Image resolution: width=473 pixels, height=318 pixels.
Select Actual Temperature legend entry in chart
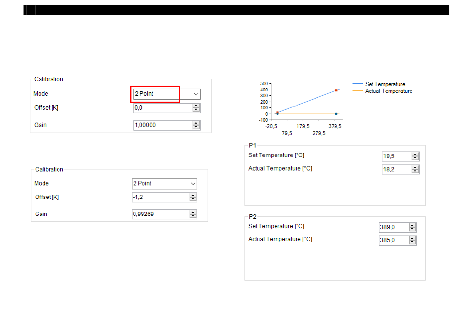point(382,91)
